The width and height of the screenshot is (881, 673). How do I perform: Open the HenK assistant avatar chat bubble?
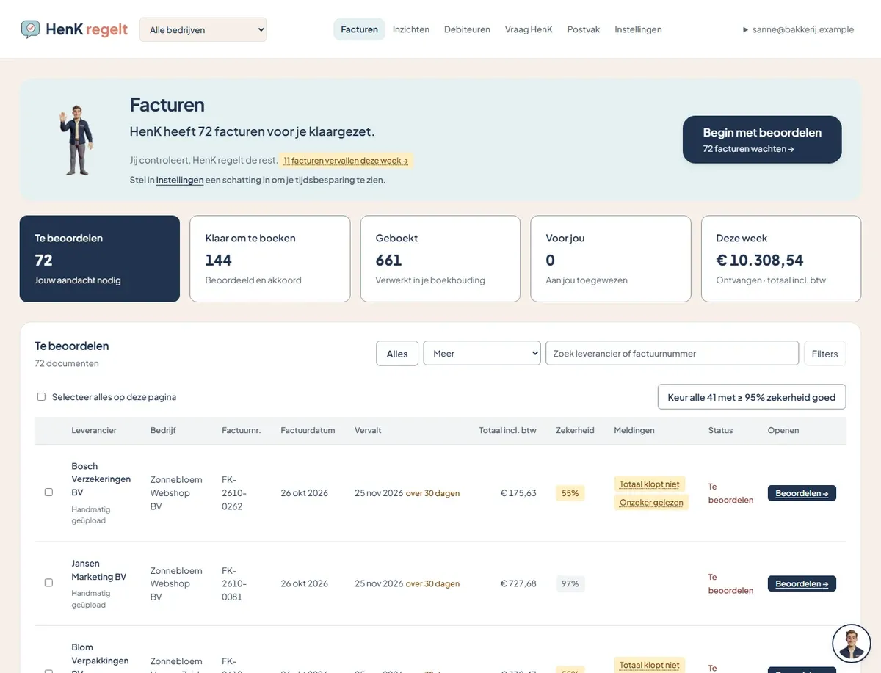click(851, 644)
